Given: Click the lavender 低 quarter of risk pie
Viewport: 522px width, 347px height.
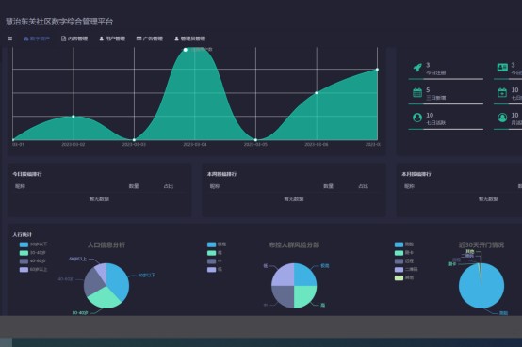Looking at the screenshot, I should coord(284,276).
